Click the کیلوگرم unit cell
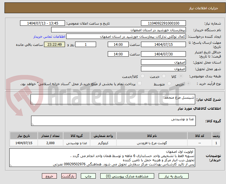The height and width of the screenshot is (184, 226). [103, 143]
